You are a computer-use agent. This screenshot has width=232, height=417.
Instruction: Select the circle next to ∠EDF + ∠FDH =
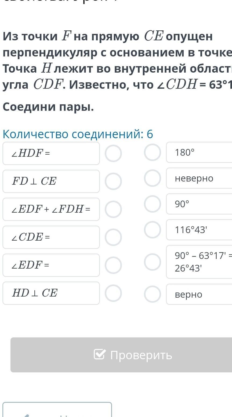coord(113,209)
